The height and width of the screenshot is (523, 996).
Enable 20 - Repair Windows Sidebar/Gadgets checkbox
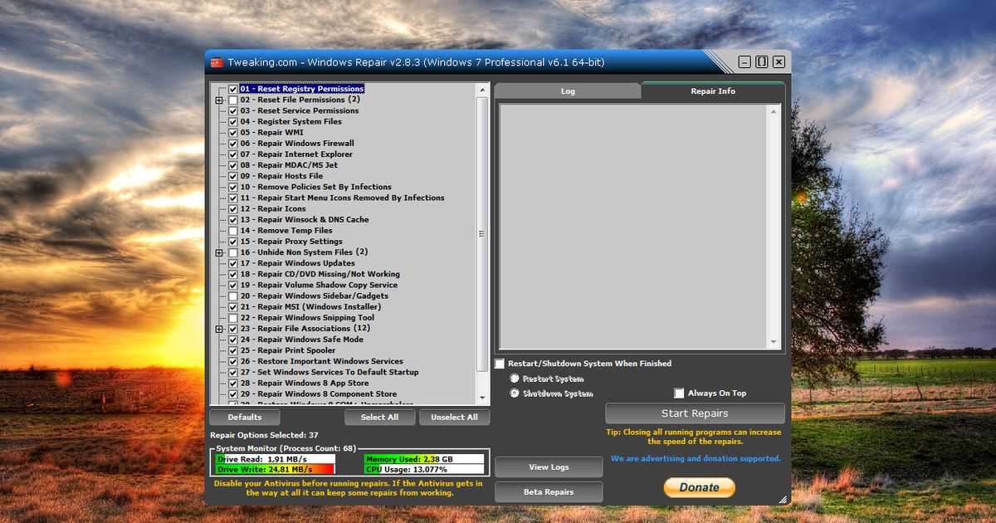[233, 296]
